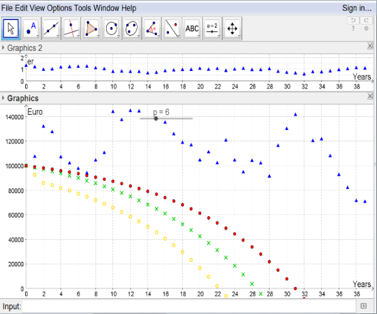Click the Undo arrow button
The height and width of the screenshot is (314, 377).
[353, 20]
